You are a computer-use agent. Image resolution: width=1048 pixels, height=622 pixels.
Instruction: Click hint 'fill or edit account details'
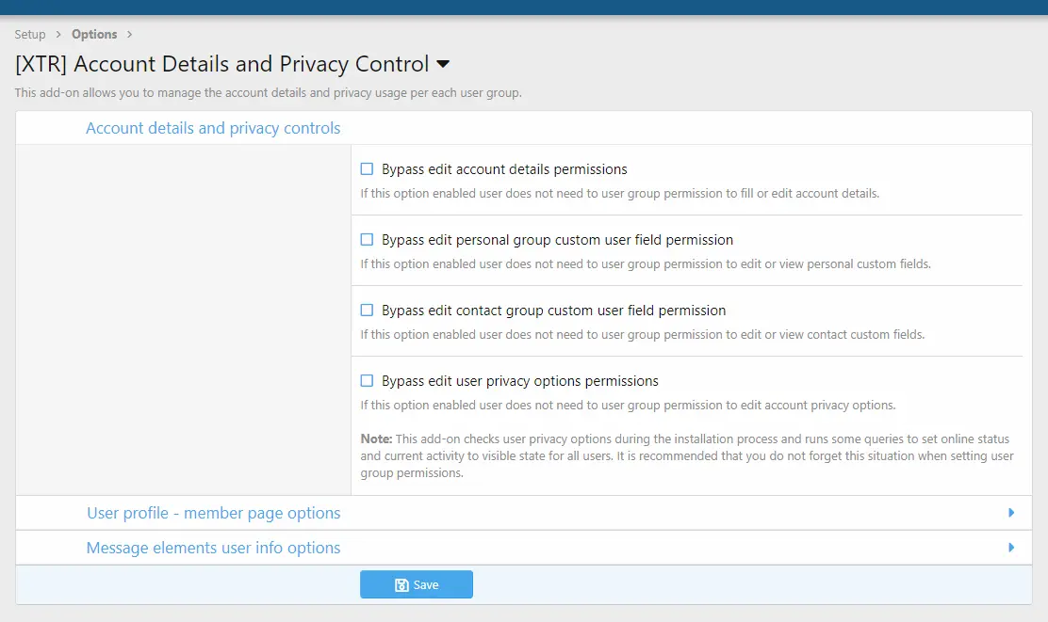[x=619, y=194]
